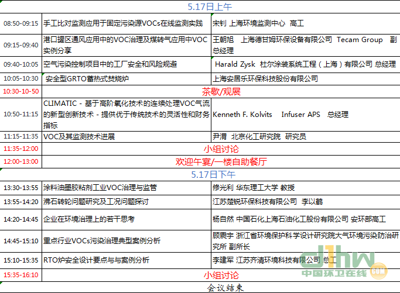
Task: Select the CLIMATIC topic description cell
Action: 125,114
